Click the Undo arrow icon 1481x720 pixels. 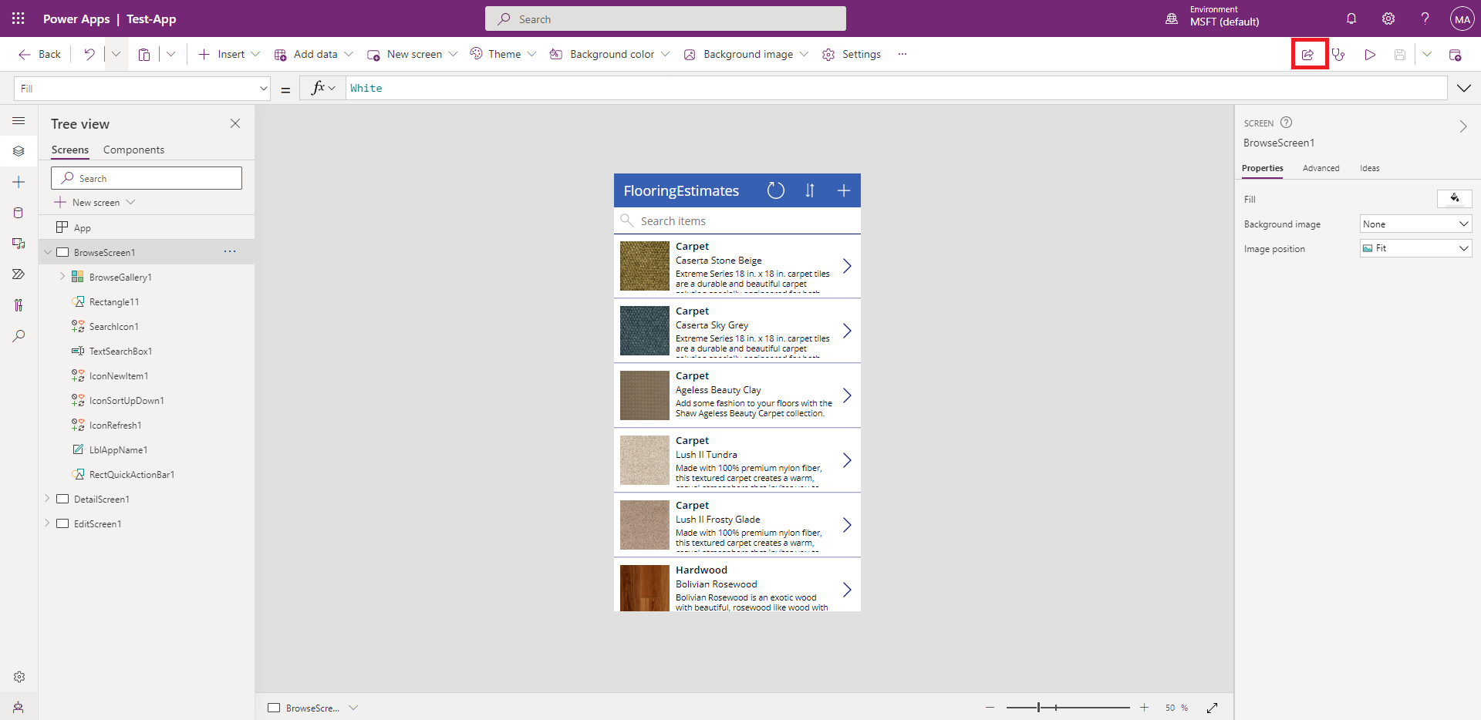[89, 54]
